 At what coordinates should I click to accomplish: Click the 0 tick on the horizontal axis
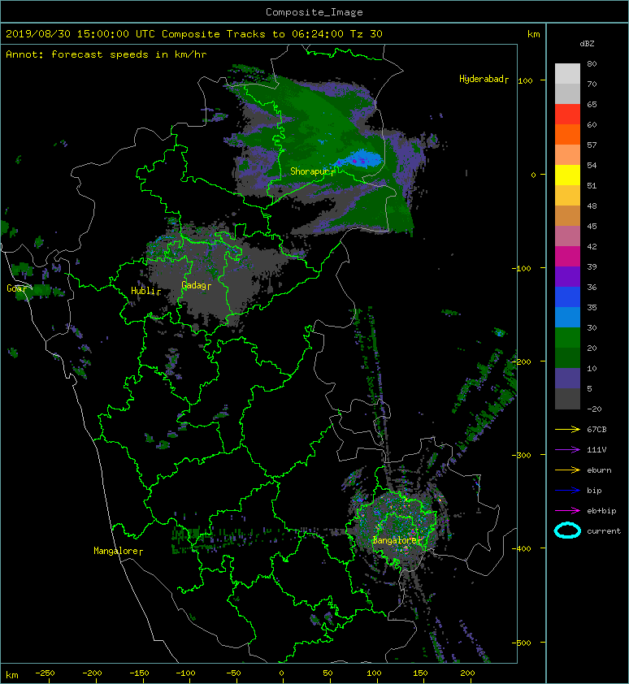281,673
